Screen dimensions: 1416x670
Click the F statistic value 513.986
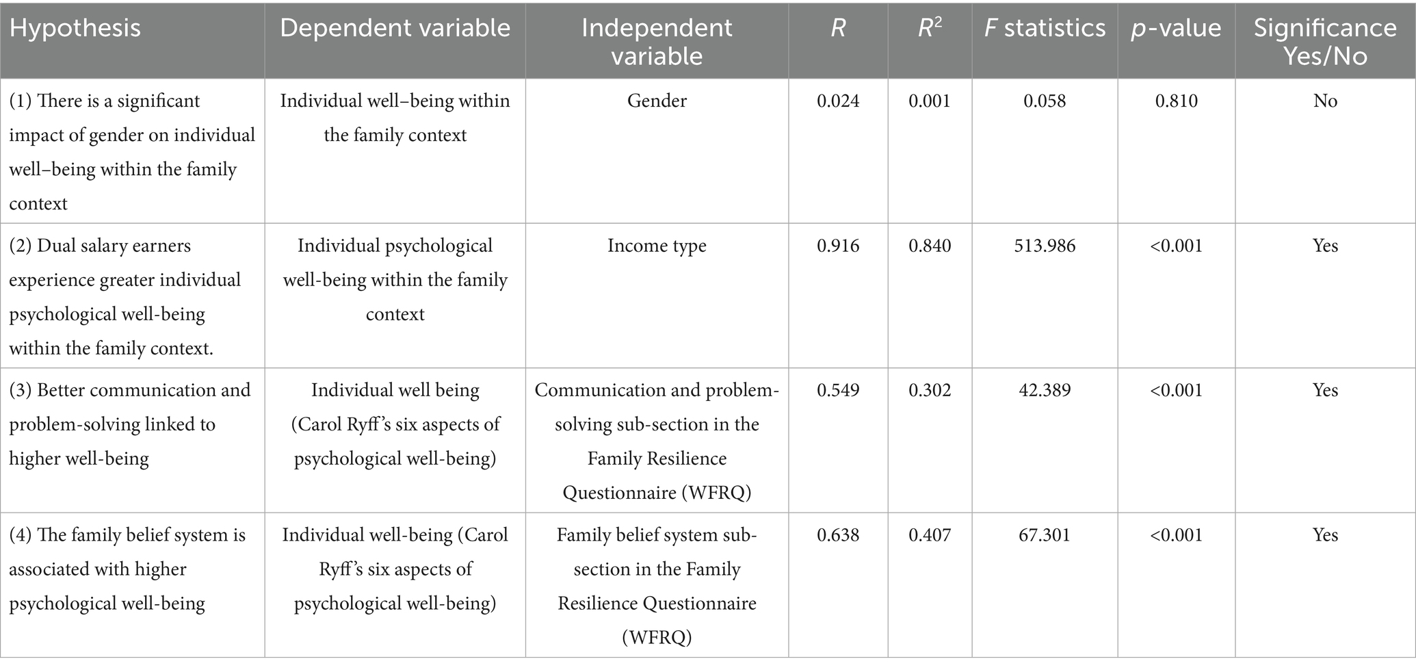(x=1045, y=246)
